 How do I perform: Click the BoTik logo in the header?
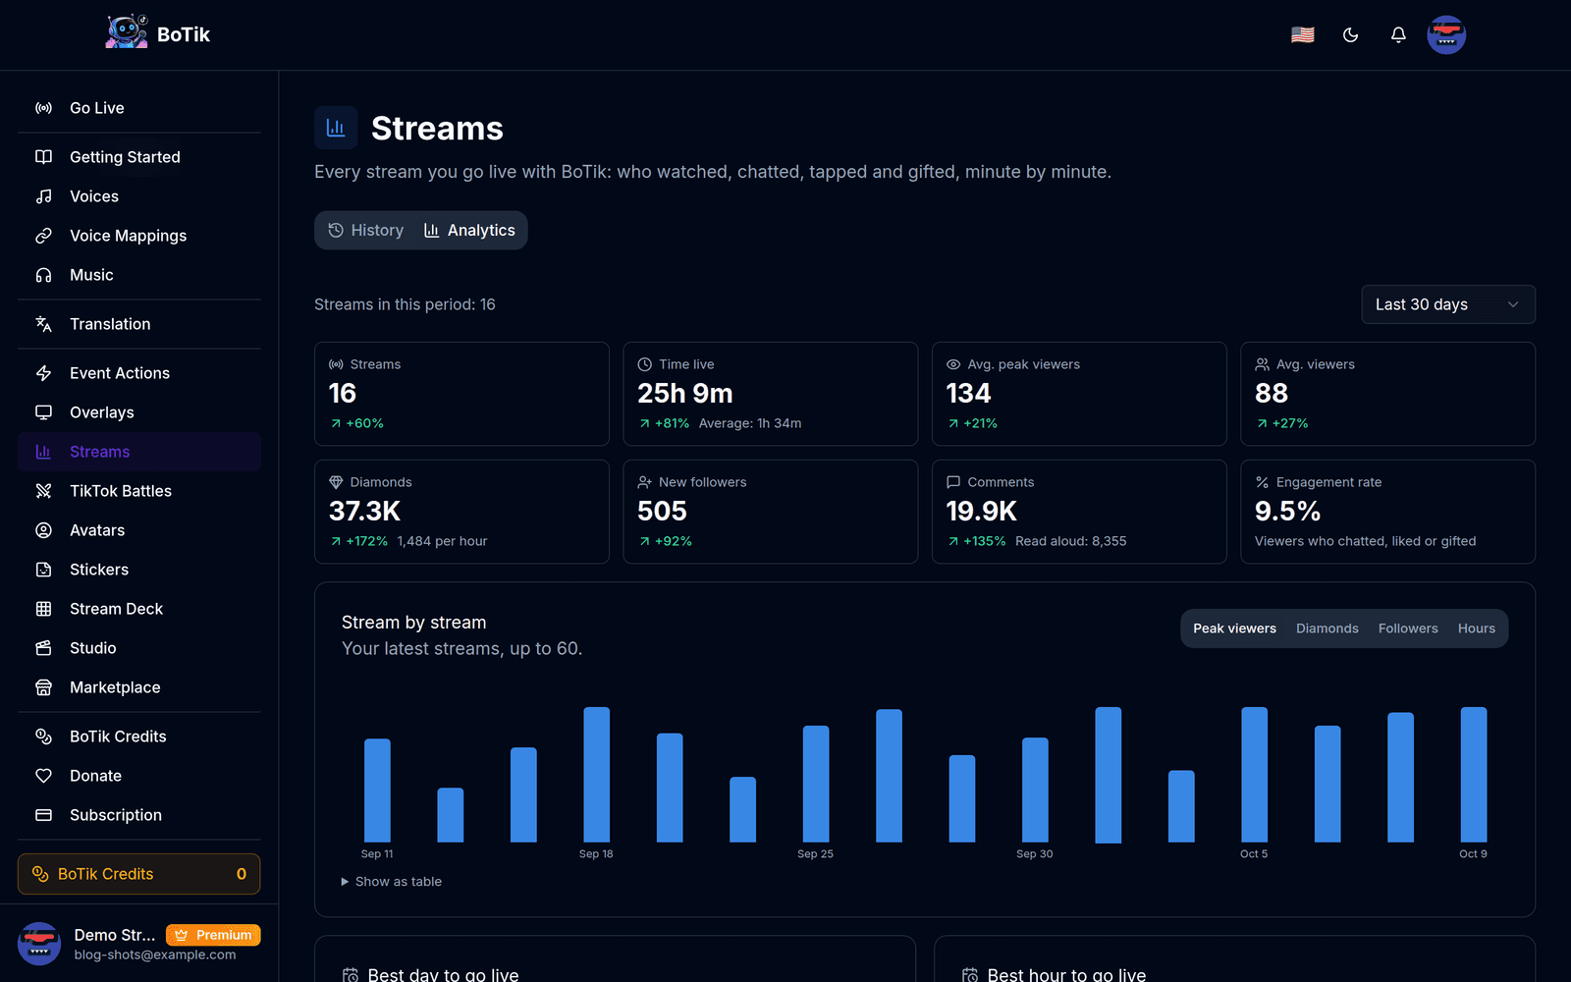(158, 33)
